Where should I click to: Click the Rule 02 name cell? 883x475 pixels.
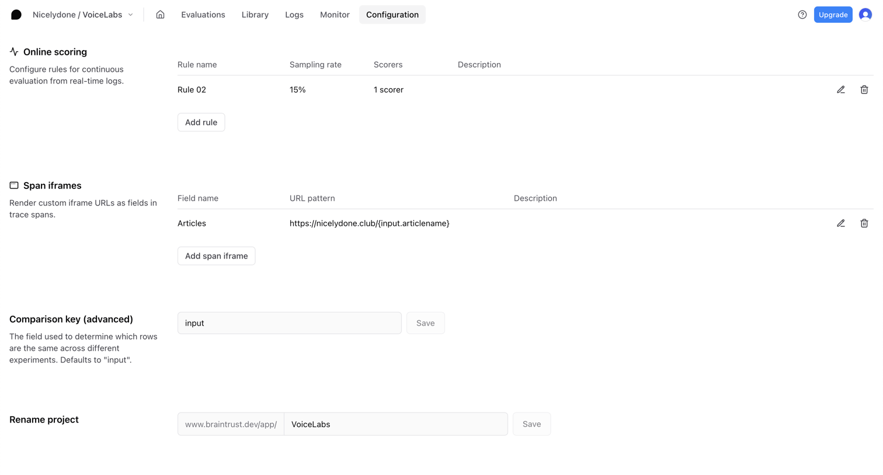pyautogui.click(x=192, y=90)
